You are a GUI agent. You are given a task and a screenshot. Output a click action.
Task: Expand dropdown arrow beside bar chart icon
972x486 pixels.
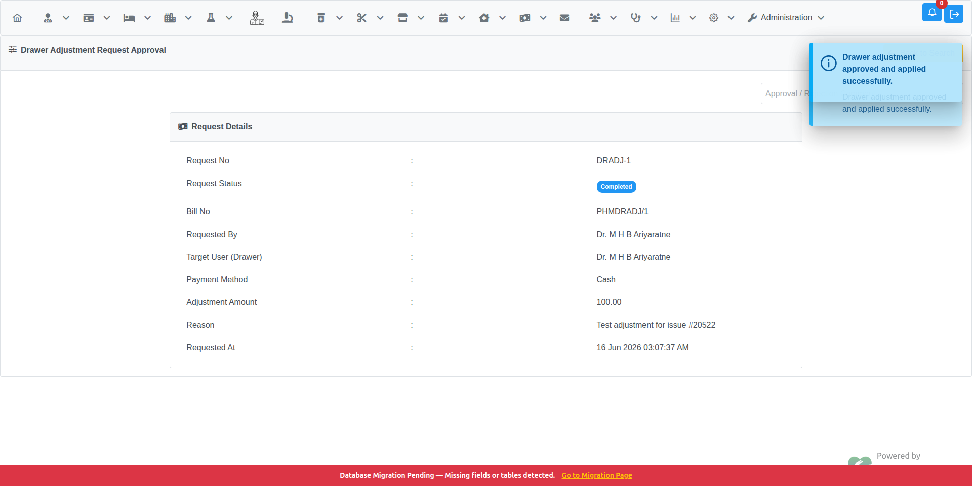click(693, 18)
